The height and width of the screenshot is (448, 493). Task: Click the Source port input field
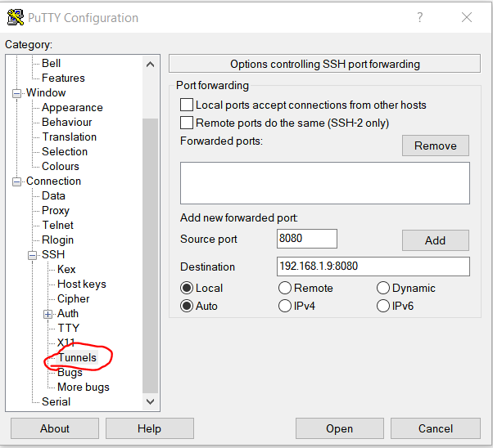[307, 239]
